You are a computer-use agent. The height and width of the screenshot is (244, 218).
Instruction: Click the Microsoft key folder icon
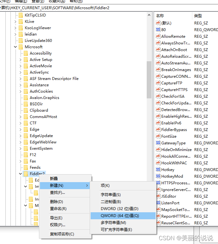coord(21,47)
